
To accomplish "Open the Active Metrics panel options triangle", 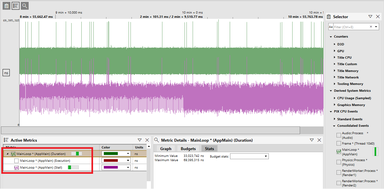I will tap(140, 140).
